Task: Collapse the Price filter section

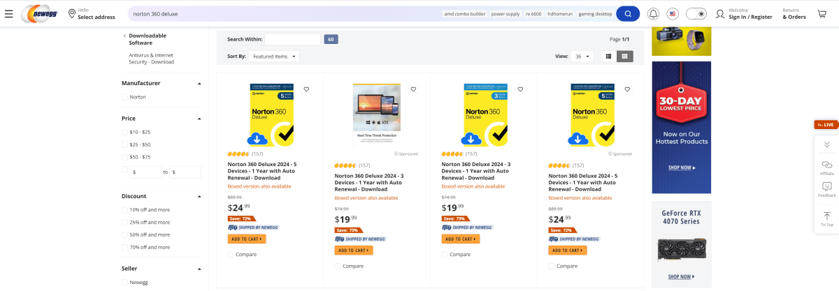Action: tap(199, 119)
